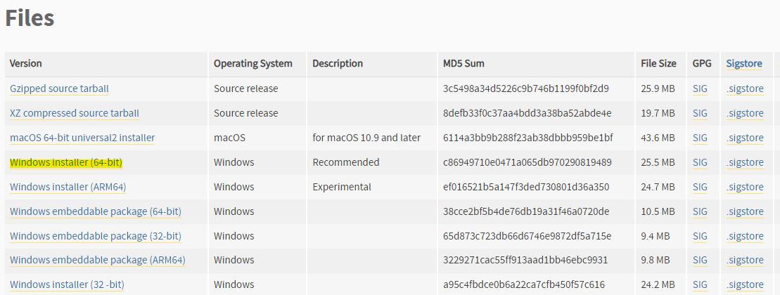Open SIG for macOS universal2 installer
Viewport: 780px width, 295px height.
700,138
